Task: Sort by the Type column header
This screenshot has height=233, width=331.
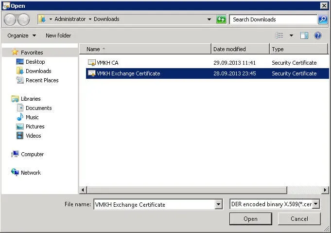Action: coord(299,49)
